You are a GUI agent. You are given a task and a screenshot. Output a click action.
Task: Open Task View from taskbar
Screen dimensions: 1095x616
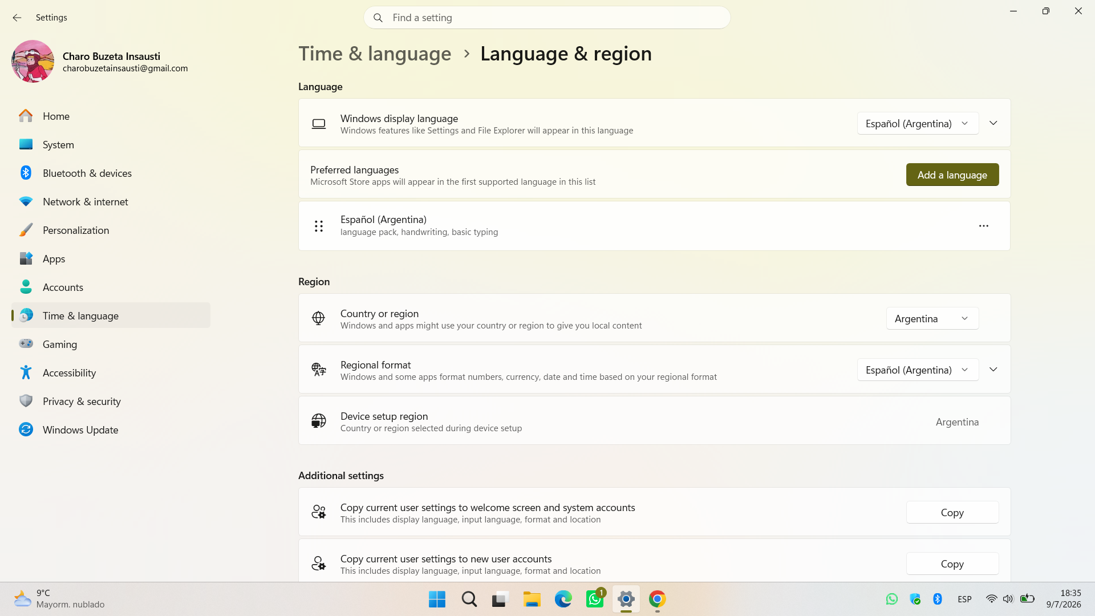point(500,599)
